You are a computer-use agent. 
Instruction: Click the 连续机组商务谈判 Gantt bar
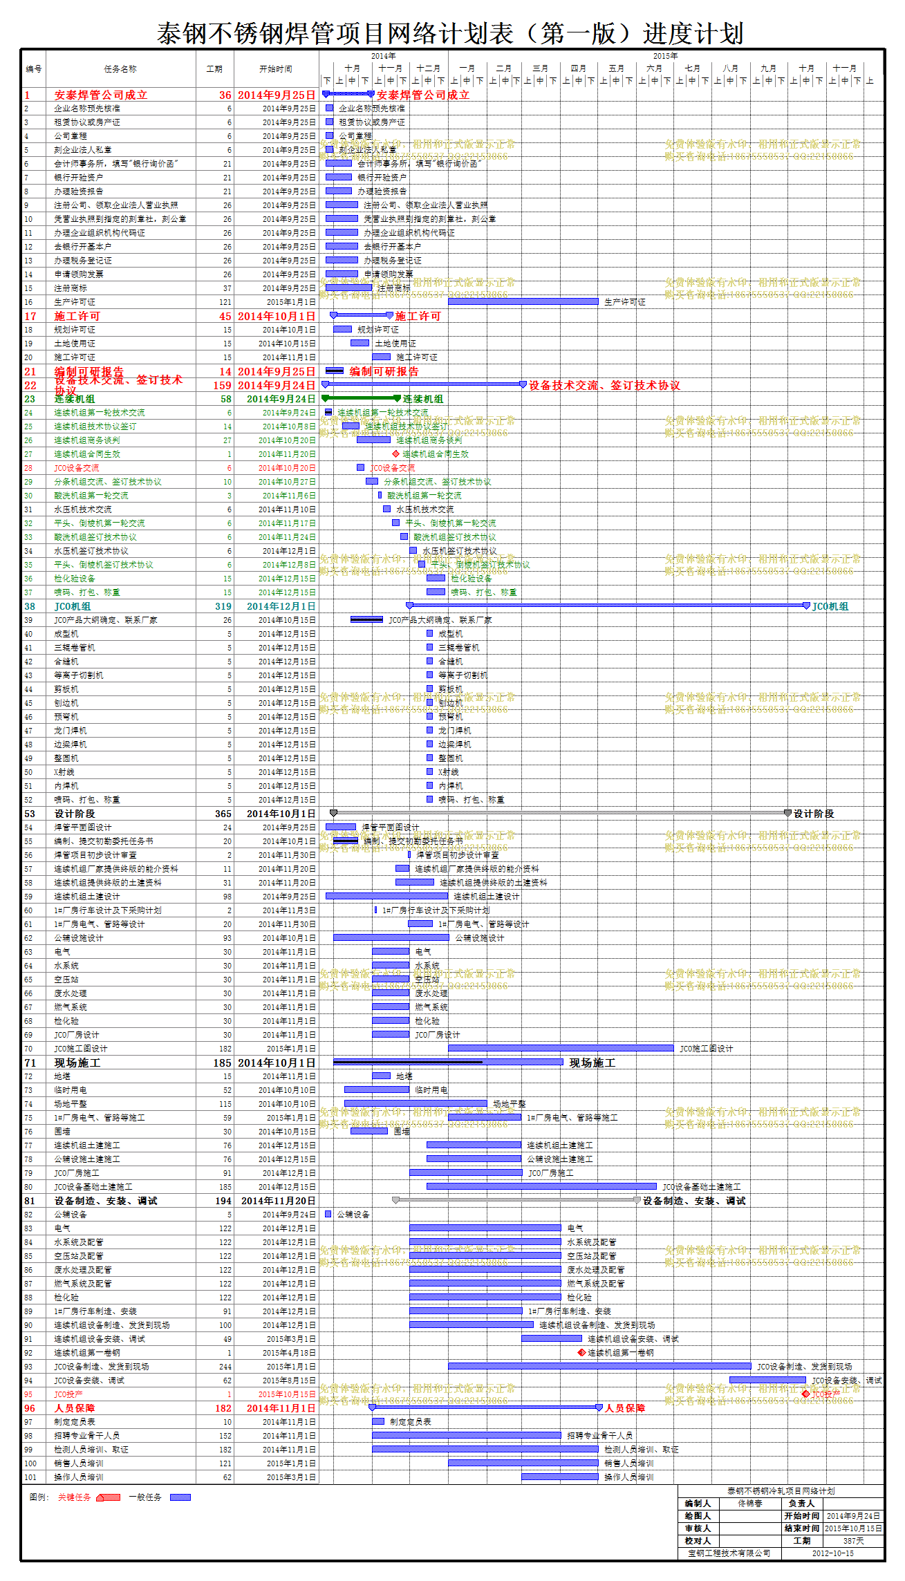pos(373,440)
